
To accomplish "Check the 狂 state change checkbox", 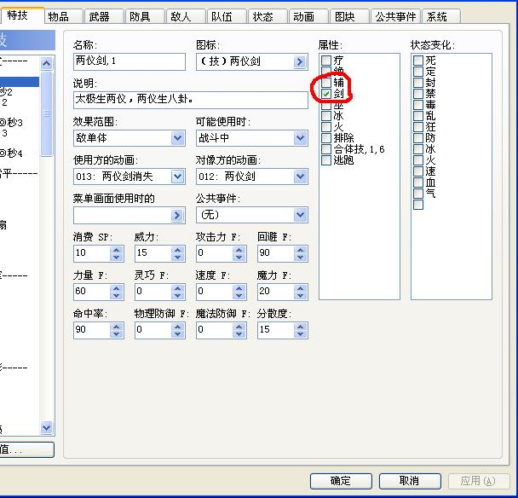I will [x=418, y=127].
